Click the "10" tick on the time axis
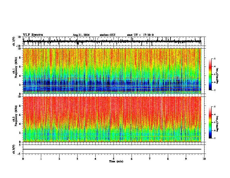 204,159
